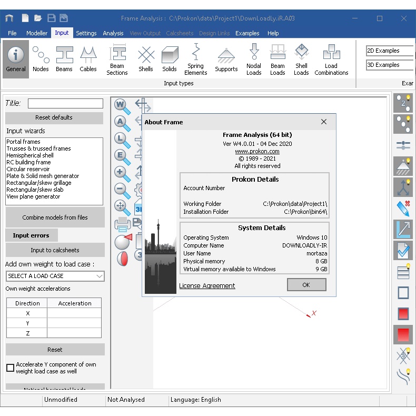Image resolution: width=416 pixels, height=416 pixels.
Task: Open the 2D Examples dropdown
Action: coord(390,51)
